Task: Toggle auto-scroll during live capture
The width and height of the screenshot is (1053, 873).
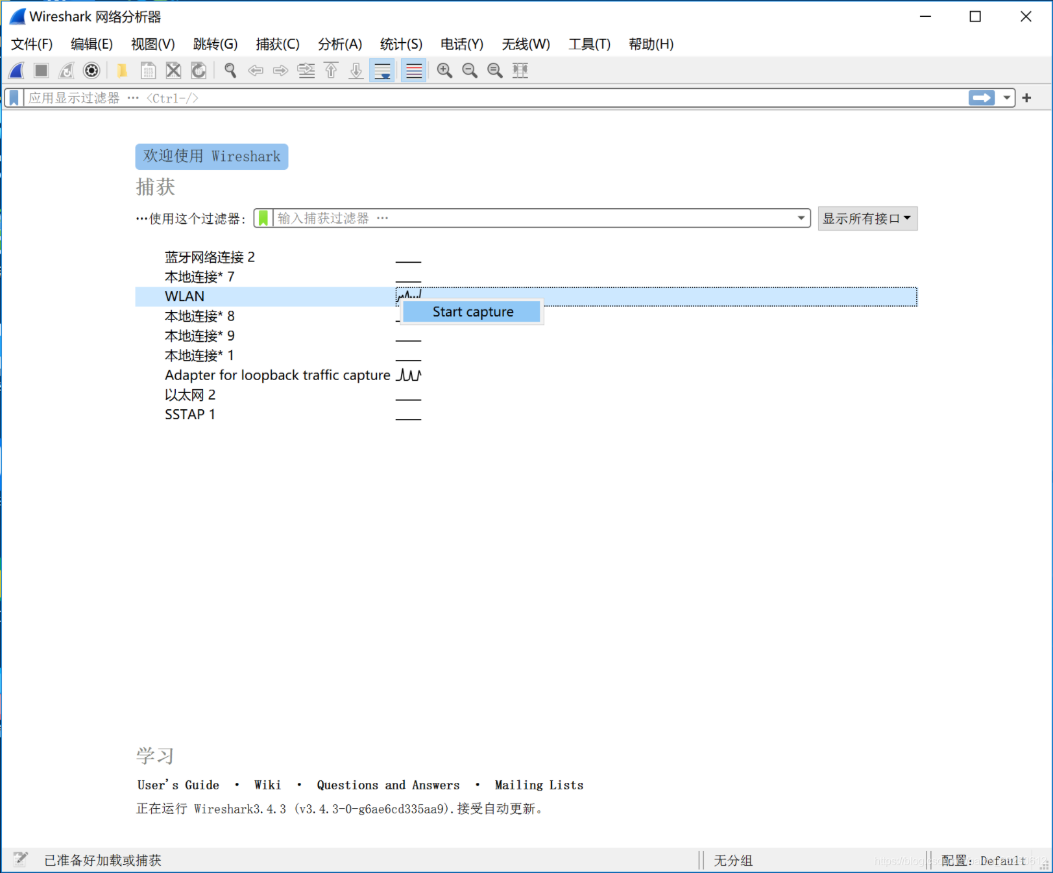Action: (382, 71)
